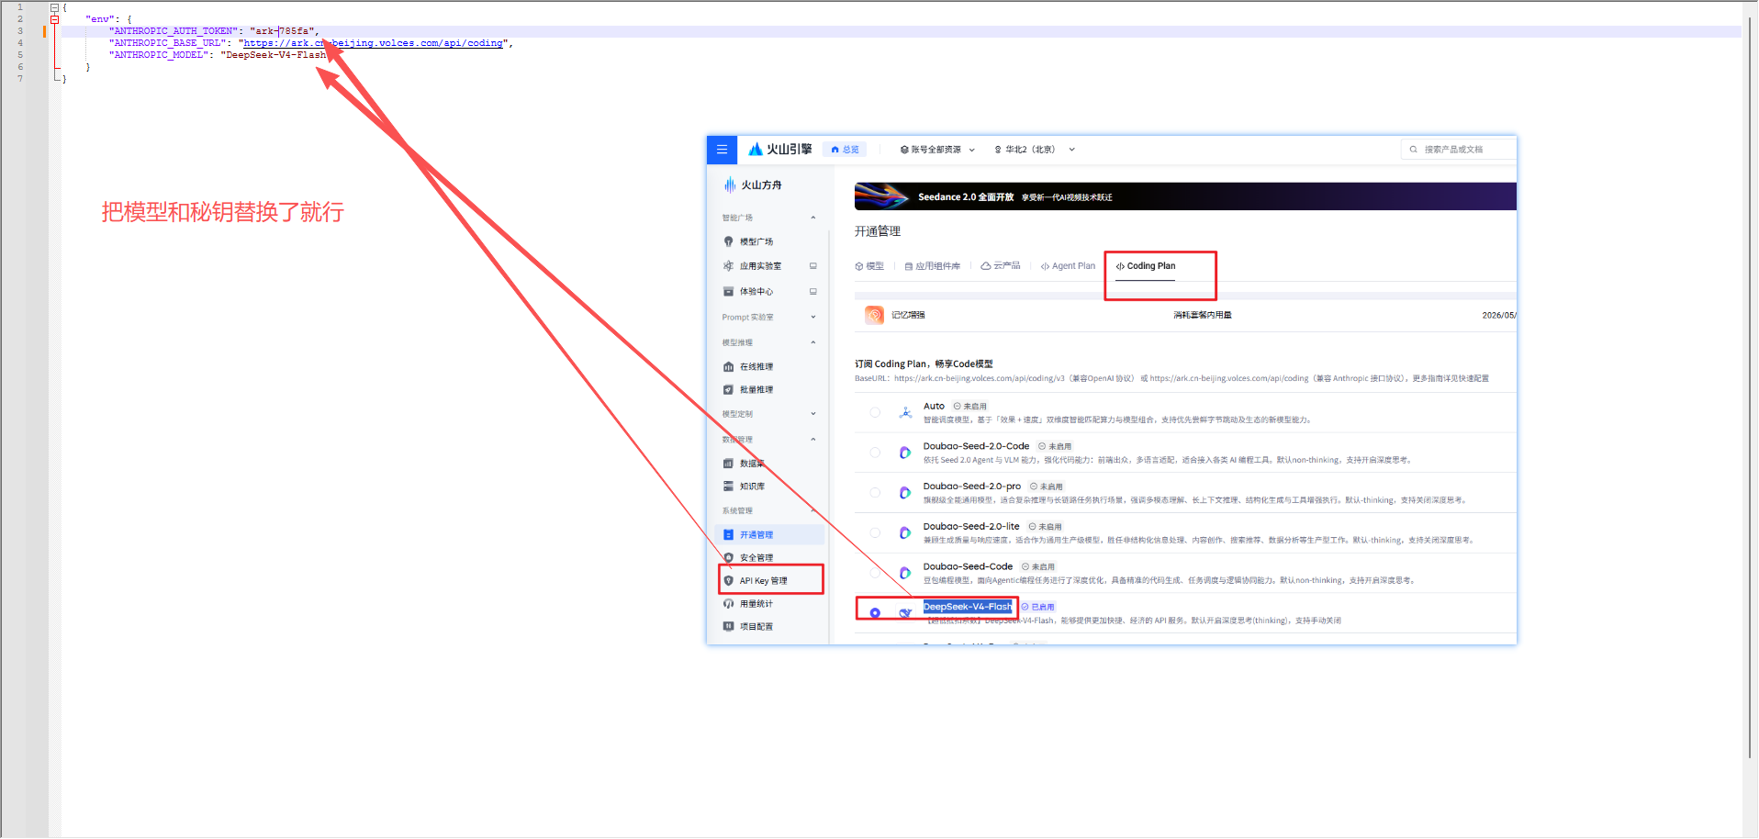
Task: Open 模型广场 in the sidebar
Action: 756,241
